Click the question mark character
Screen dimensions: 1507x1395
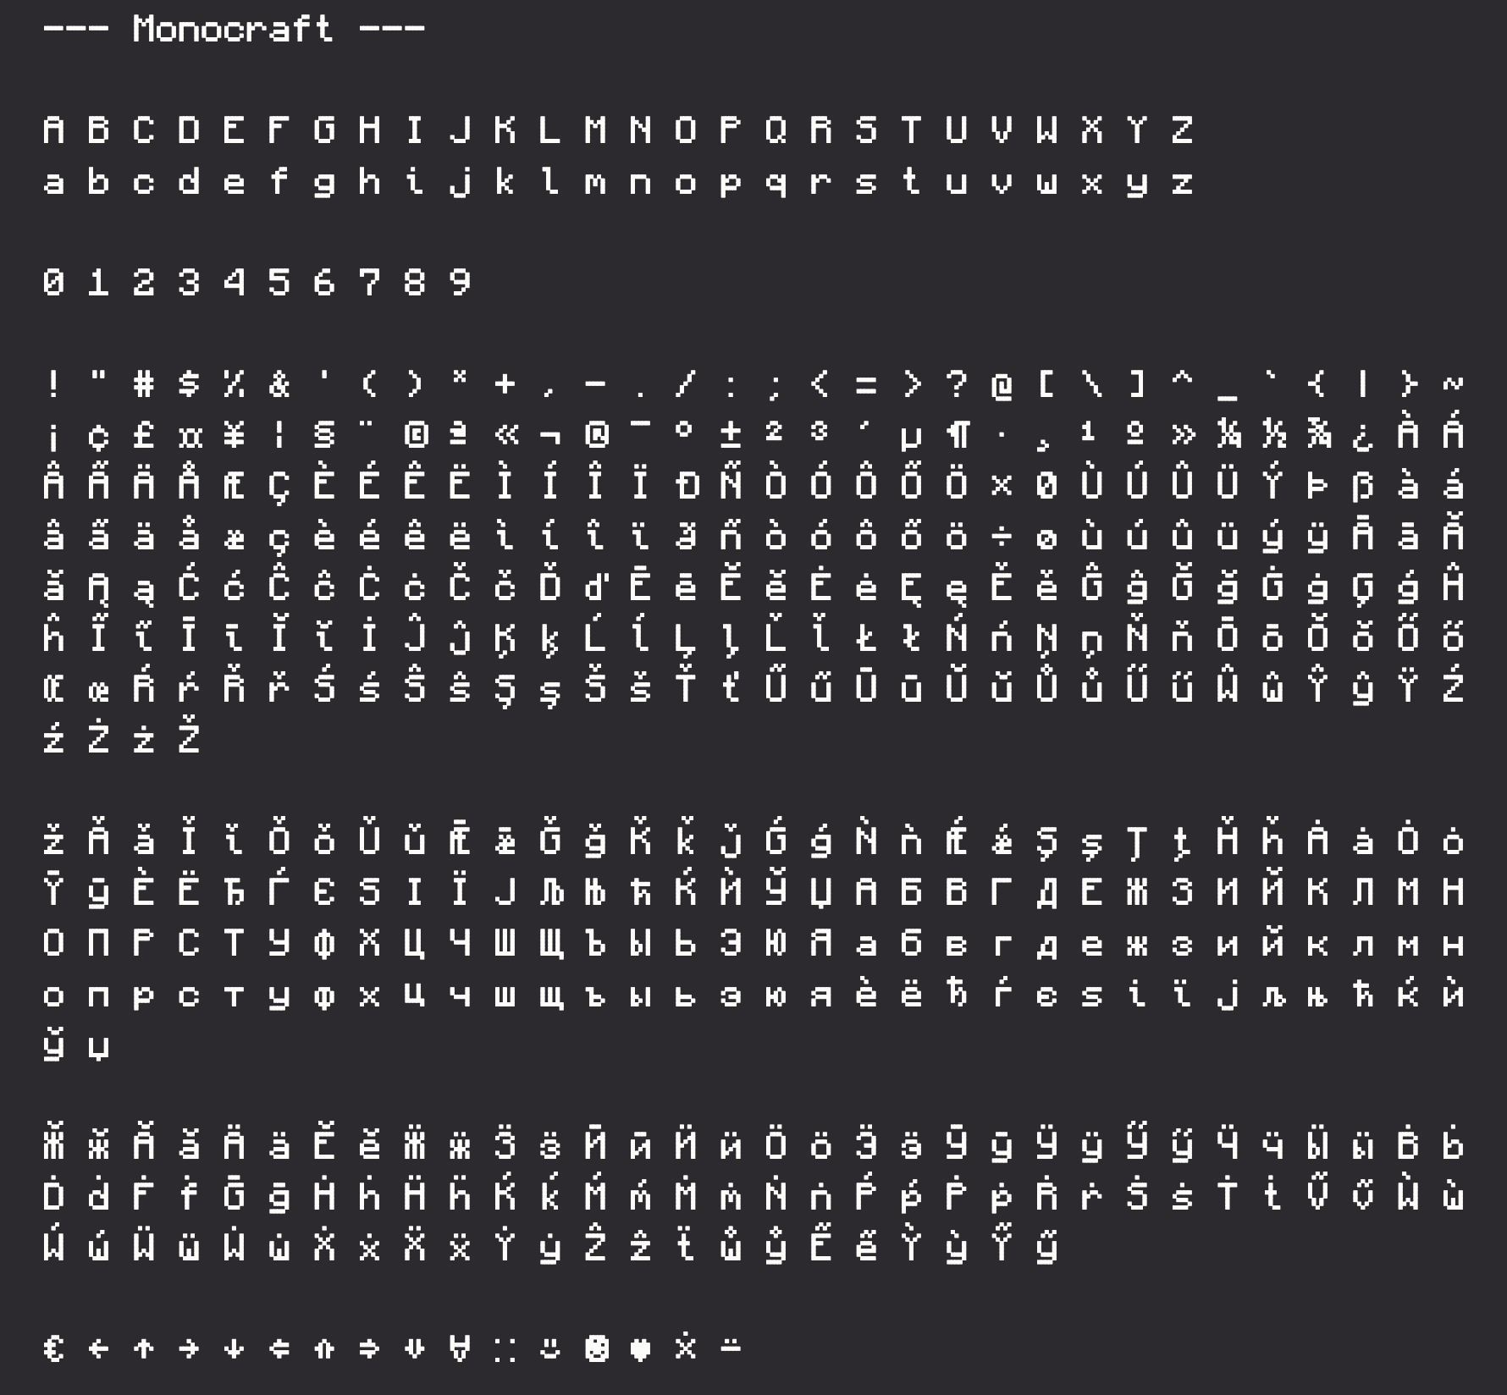click(x=957, y=384)
